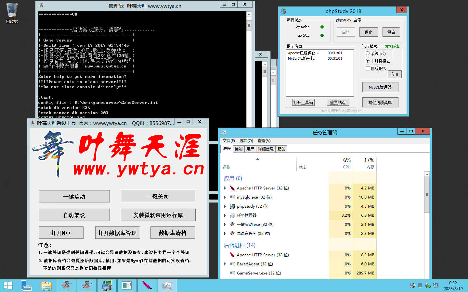Screen dimensions: 468x292
Task: Show the clock and date panel
Action: [453, 286]
